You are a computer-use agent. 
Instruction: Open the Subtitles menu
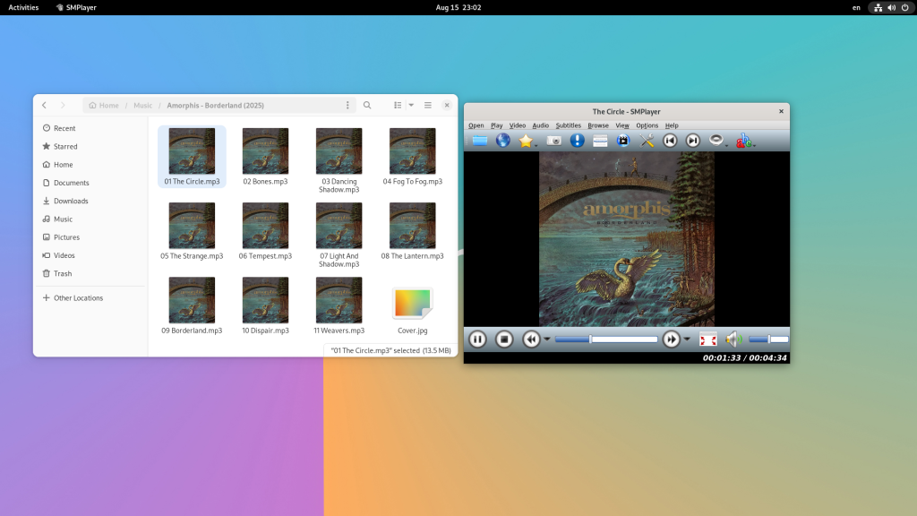pyautogui.click(x=569, y=125)
